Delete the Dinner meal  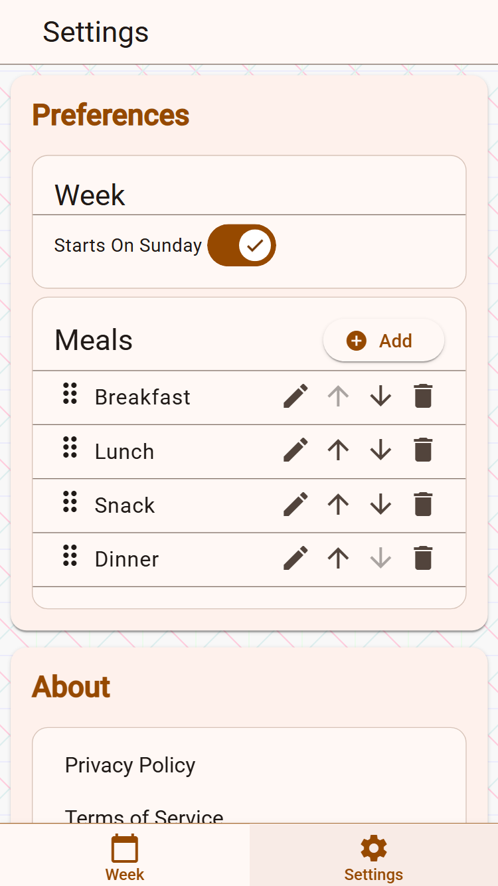click(x=423, y=558)
